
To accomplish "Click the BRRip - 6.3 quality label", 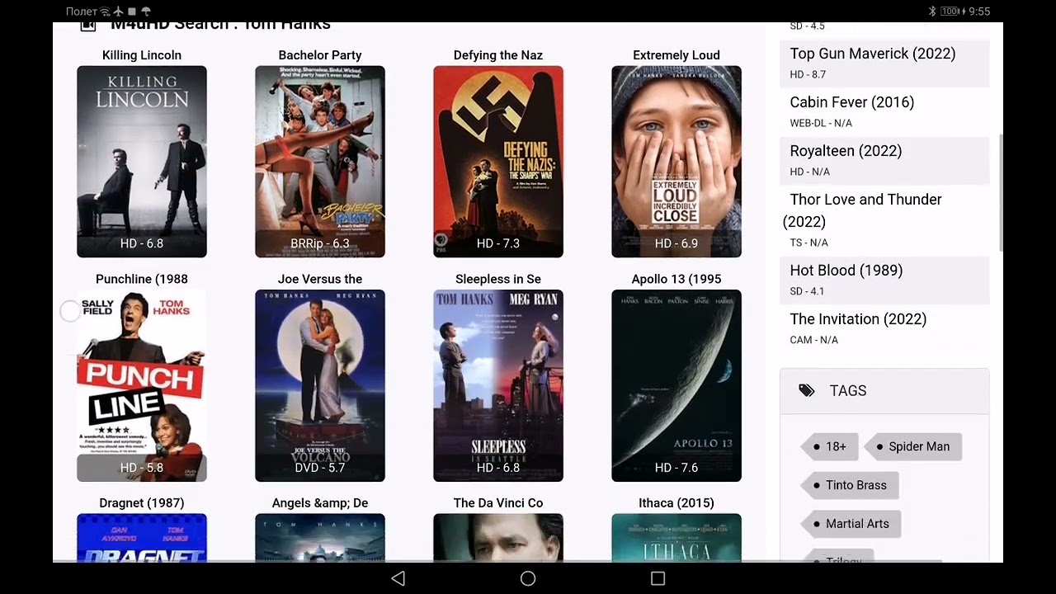I will (320, 244).
